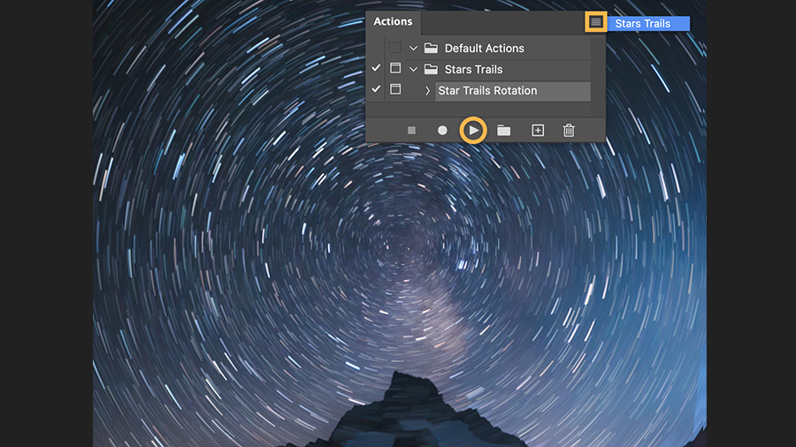Toggle dialog box for Stars Trails set
This screenshot has width=796, height=447.
[x=395, y=68]
